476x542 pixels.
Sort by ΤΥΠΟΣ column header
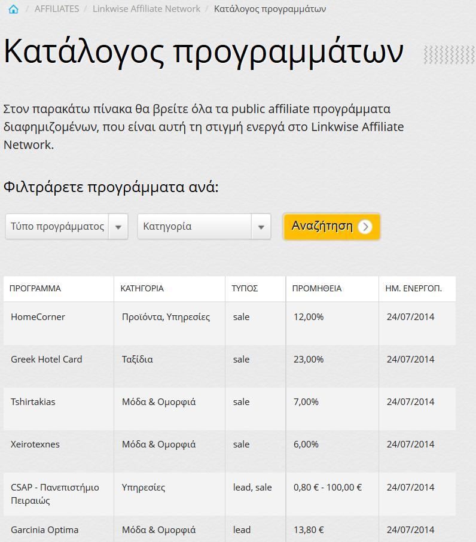245,288
